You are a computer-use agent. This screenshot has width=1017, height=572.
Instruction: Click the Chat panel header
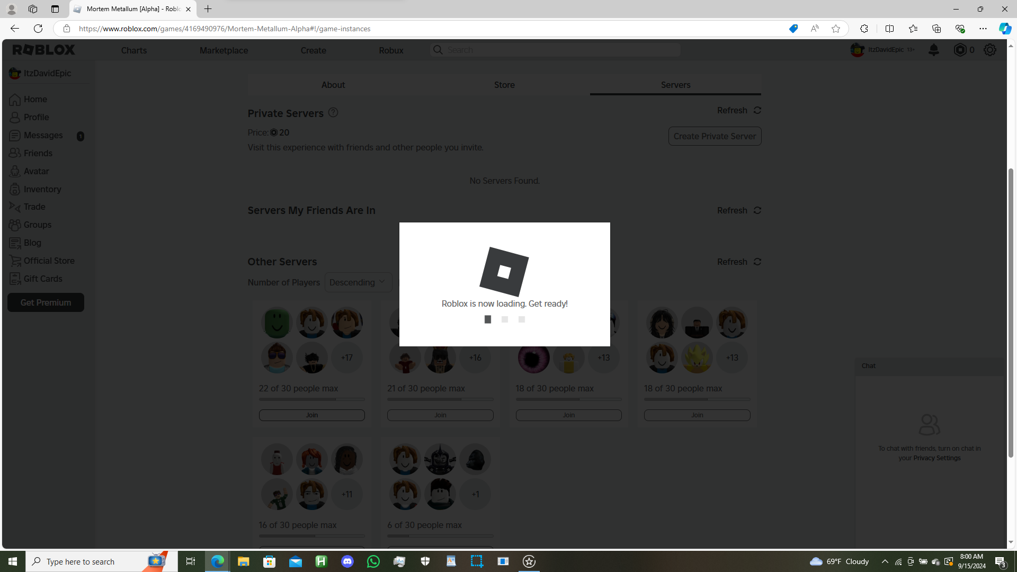click(x=930, y=366)
